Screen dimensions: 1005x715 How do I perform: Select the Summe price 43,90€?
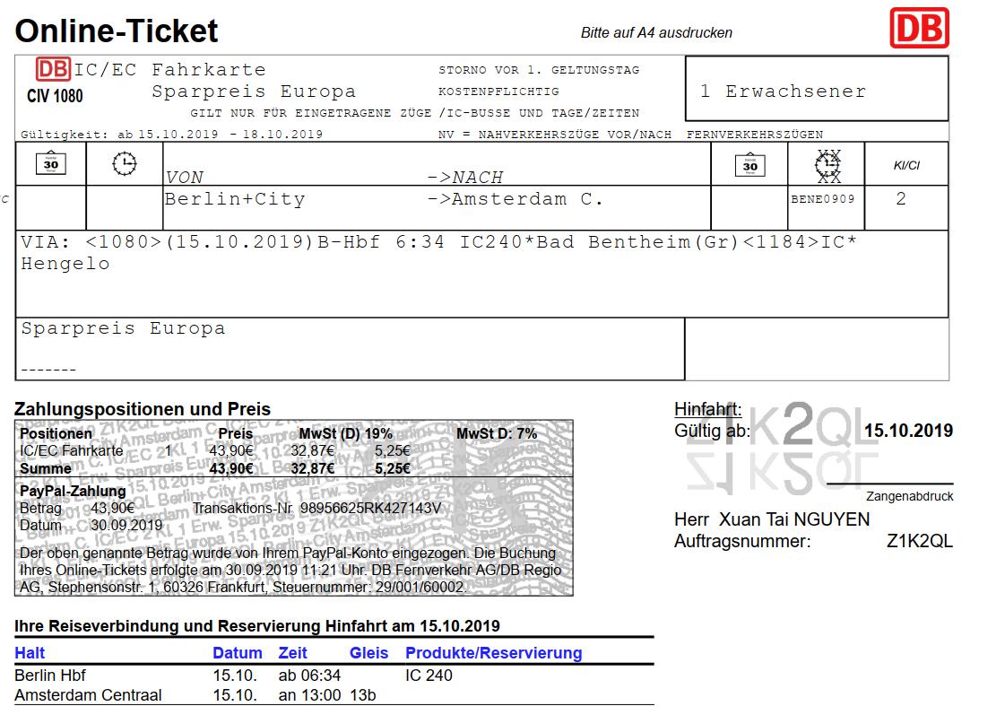pos(231,469)
